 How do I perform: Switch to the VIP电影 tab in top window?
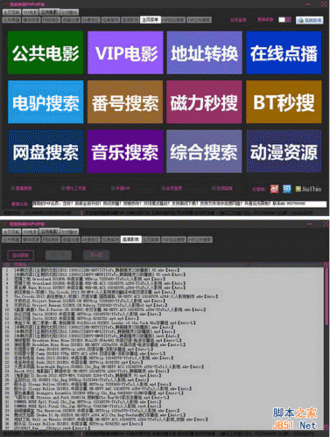pos(30,12)
